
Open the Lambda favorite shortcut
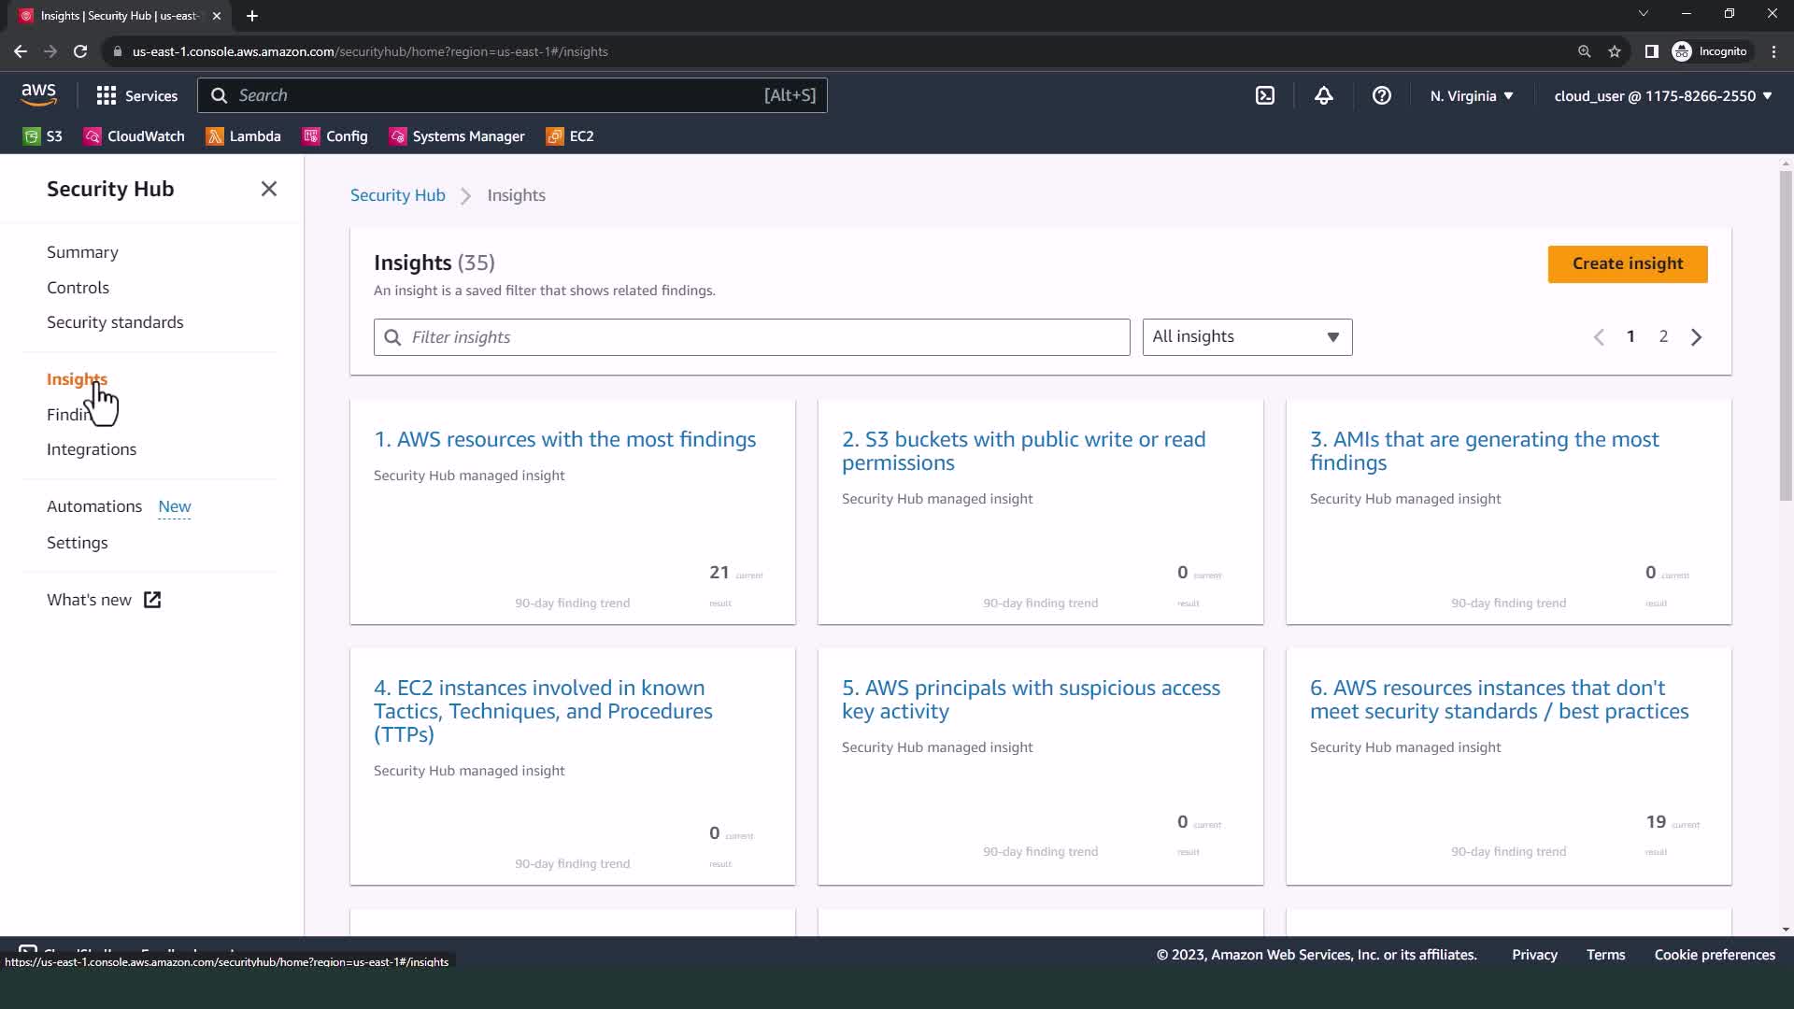pyautogui.click(x=244, y=136)
